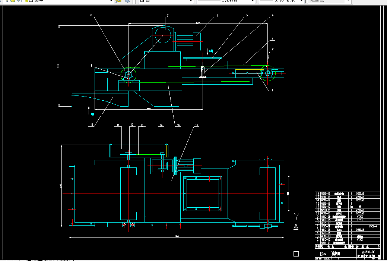Viewport: 387px width, 261px height.
Task: Select part callout number 16
Action: click(x=197, y=125)
